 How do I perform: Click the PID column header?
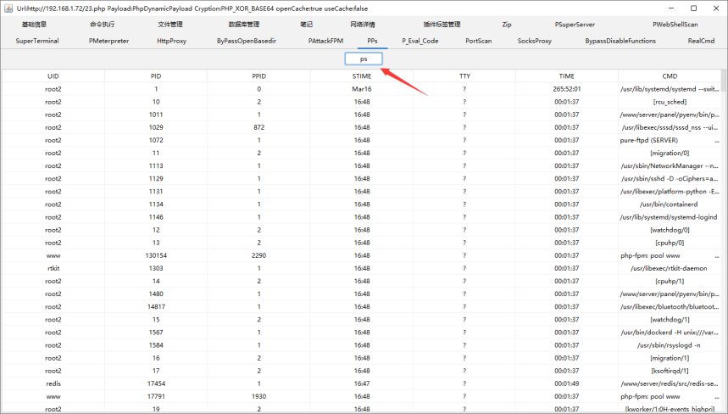click(156, 76)
